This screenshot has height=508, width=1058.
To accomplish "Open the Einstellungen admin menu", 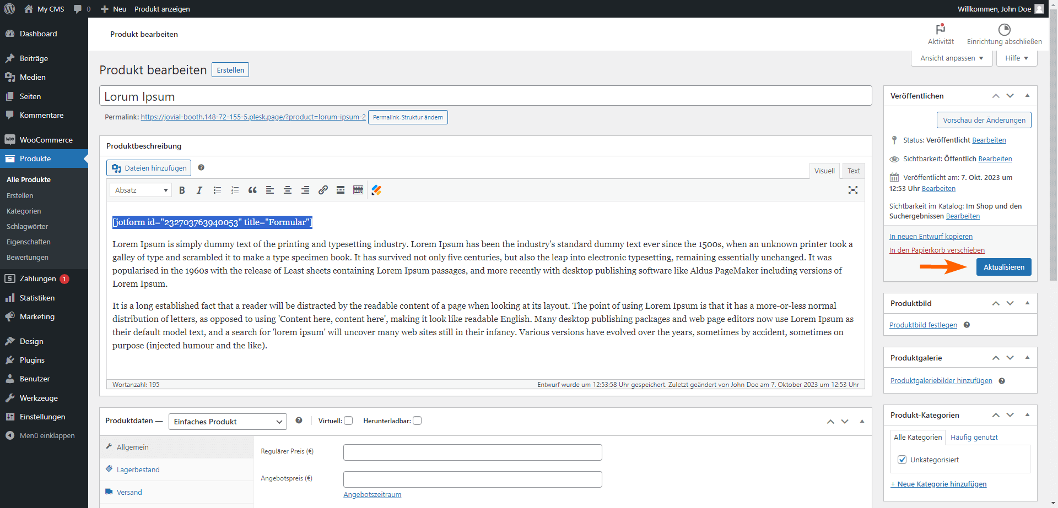I will coord(42,417).
